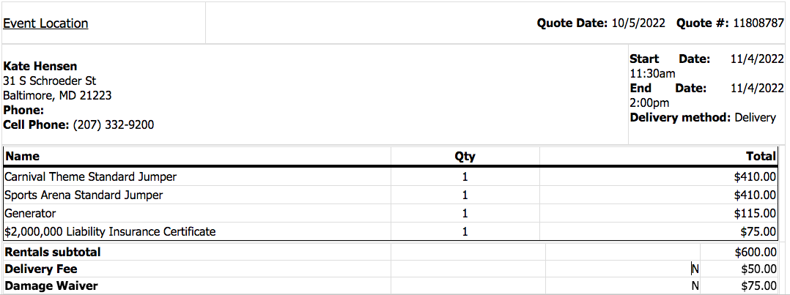Click the Liability Insurance Certificate item
The image size is (790, 295).
110,232
